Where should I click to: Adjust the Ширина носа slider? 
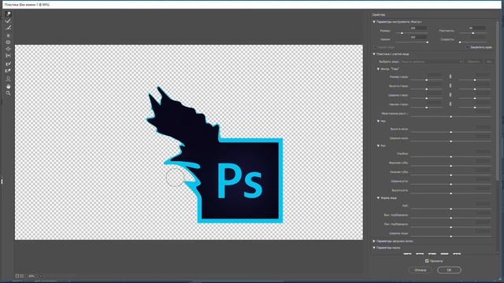click(x=450, y=141)
